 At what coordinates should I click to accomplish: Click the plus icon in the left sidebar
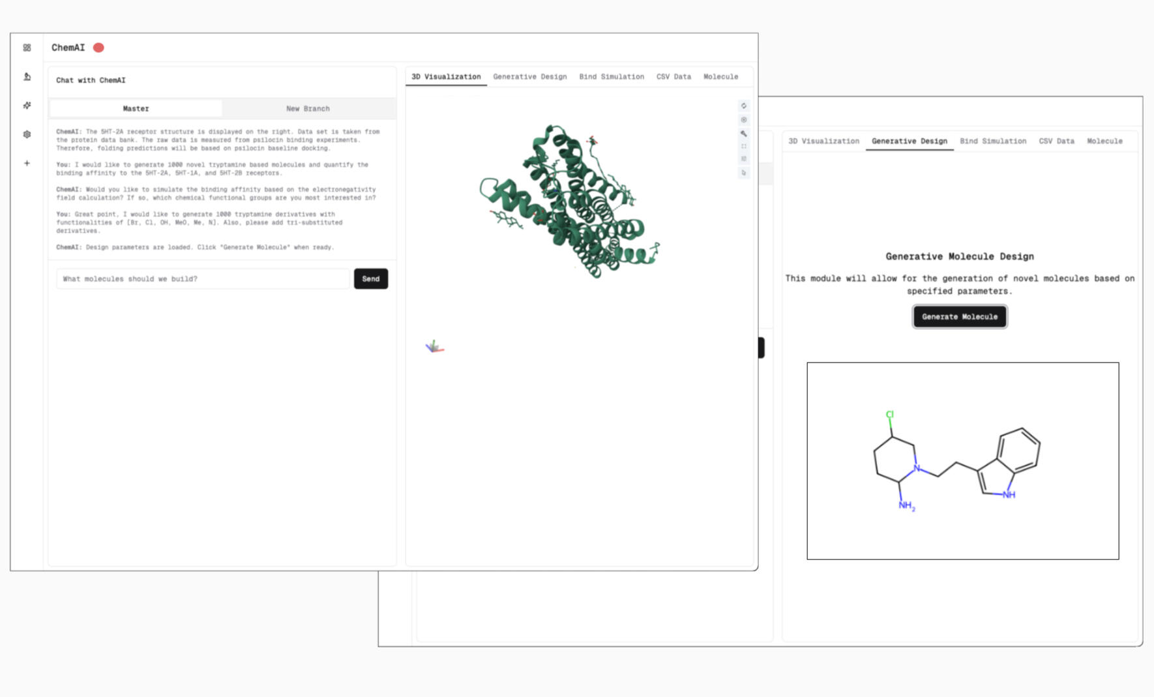click(27, 163)
